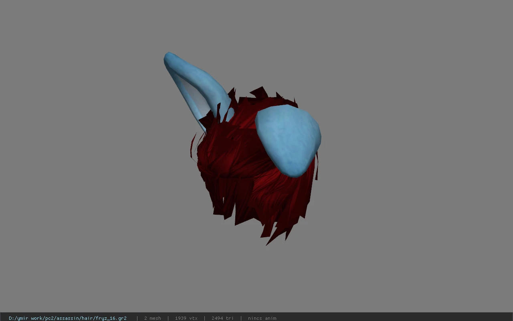The image size is (513, 321).
Task: Click the "2494 tri" triangle count
Action: click(x=222, y=318)
